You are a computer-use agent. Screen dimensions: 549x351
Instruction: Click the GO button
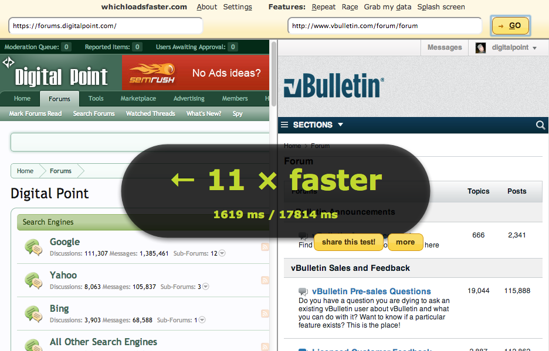point(510,26)
